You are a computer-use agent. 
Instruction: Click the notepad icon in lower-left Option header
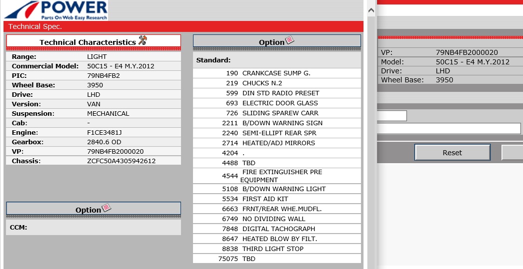(106, 208)
